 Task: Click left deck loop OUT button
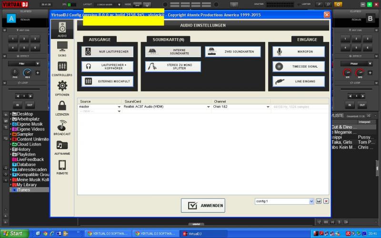pyautogui.click(x=30, y=105)
